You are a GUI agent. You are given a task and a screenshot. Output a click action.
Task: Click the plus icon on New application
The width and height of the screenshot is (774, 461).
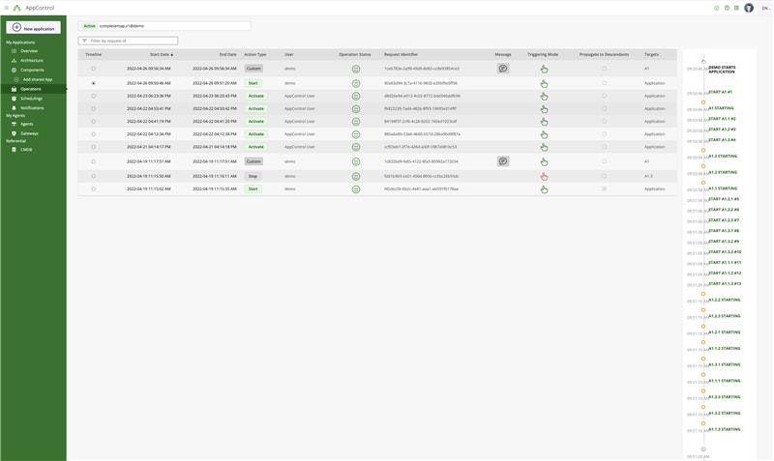[16, 27]
